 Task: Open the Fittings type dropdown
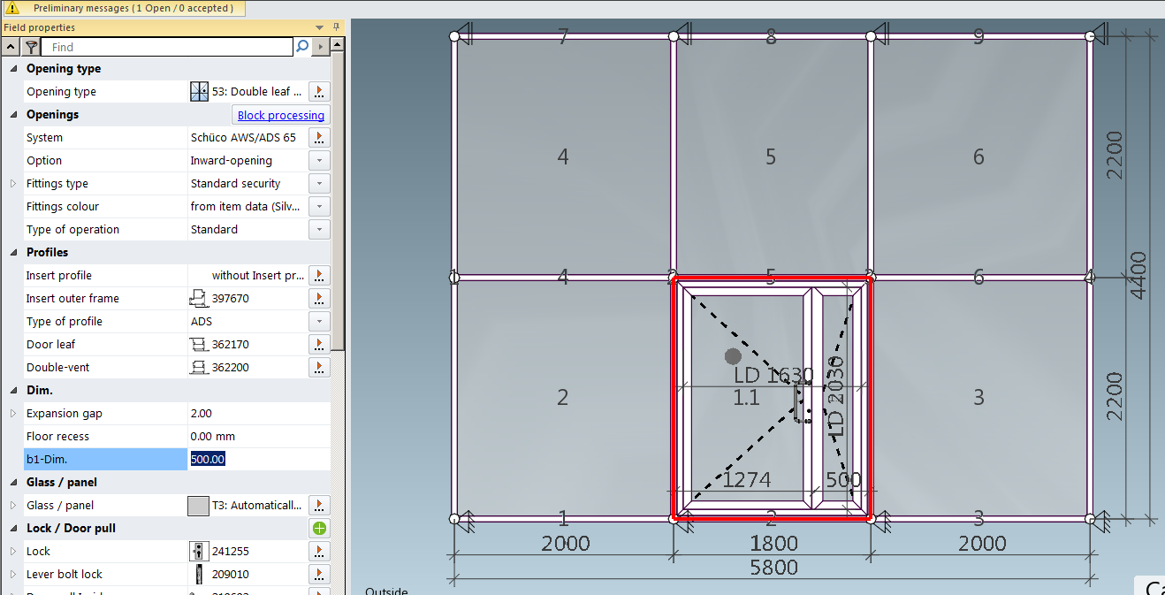click(x=319, y=183)
